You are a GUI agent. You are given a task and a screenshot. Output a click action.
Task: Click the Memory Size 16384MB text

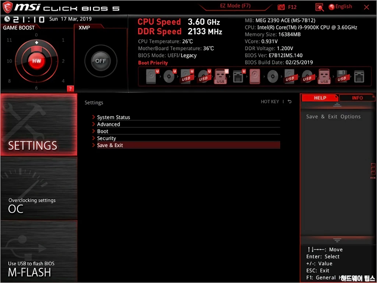tap(273, 34)
